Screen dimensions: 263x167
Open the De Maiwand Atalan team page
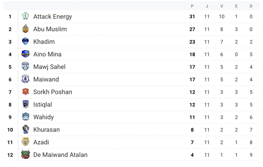60,155
